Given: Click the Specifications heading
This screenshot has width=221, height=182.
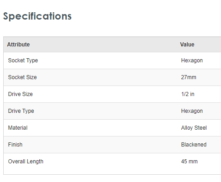Looking at the screenshot, I should tap(37, 16).
